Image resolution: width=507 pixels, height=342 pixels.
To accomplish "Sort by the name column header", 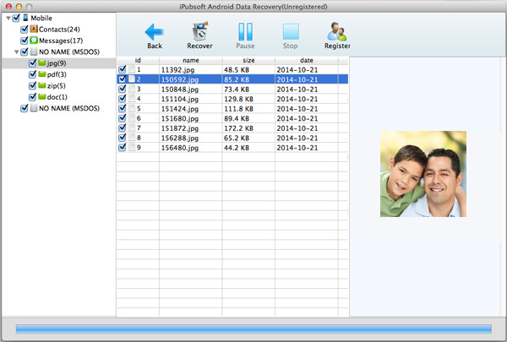I will coord(190,60).
